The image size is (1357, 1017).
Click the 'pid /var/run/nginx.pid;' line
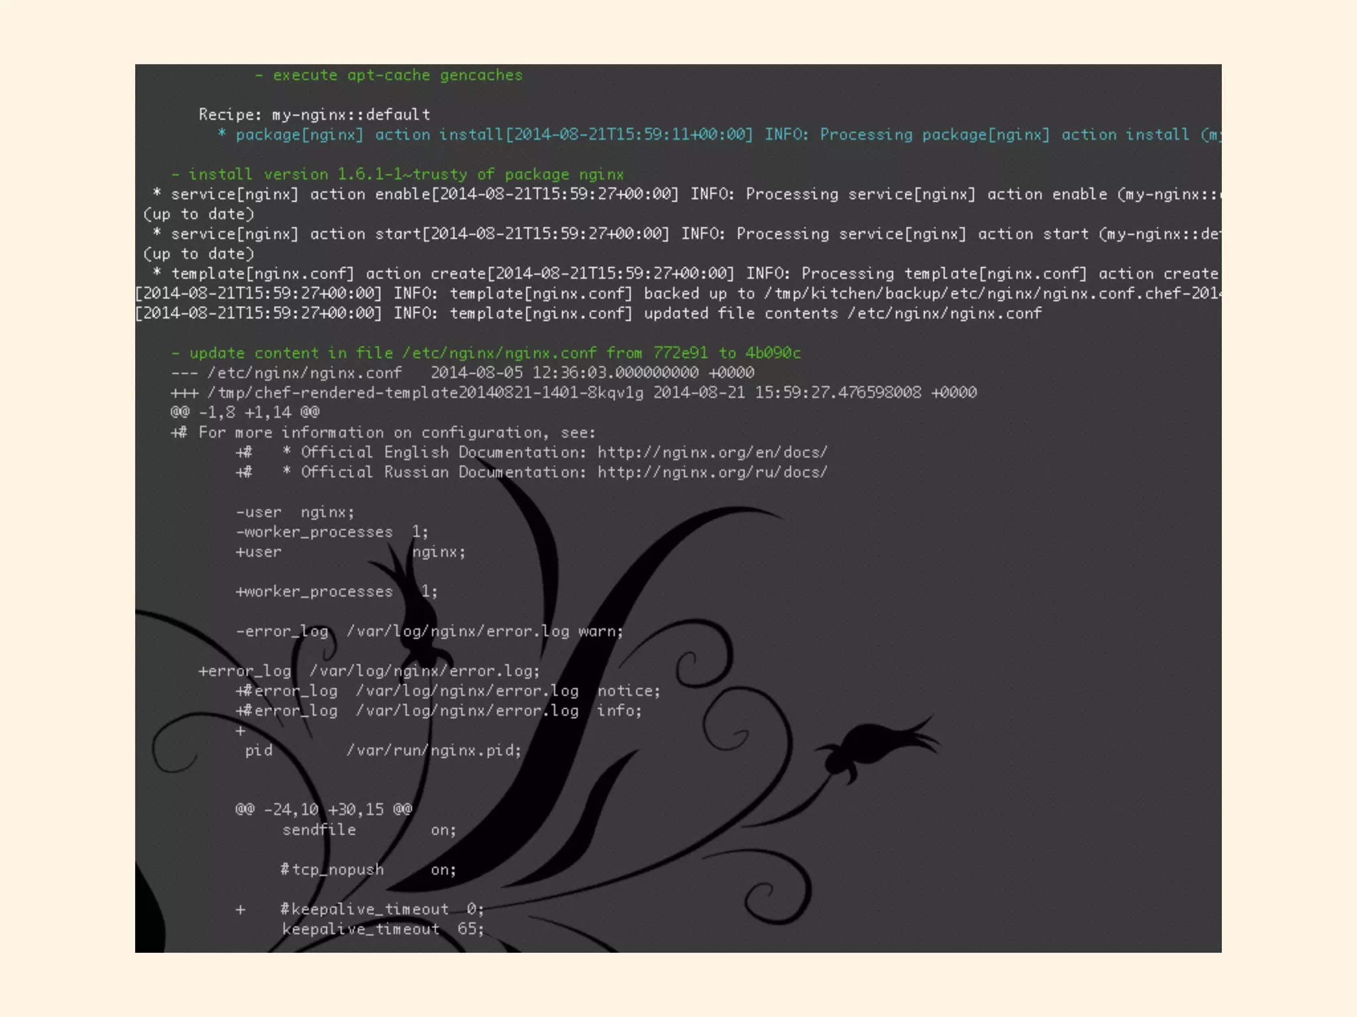coord(383,751)
